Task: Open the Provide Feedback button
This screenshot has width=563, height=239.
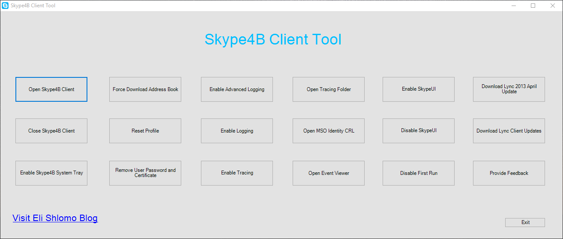Action: 509,173
